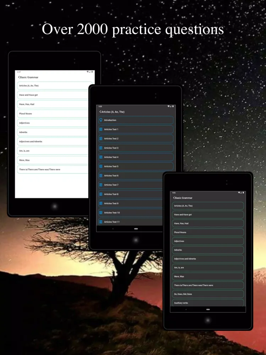Click the list icon for Articles Test 9
Viewport: 266px width, 355px height.
click(x=101, y=203)
